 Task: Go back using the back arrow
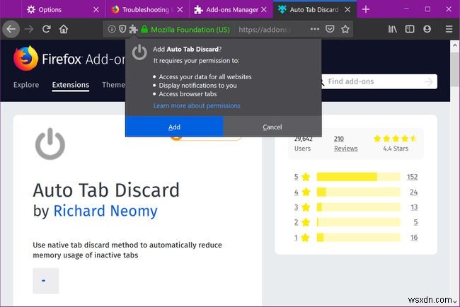click(11, 29)
